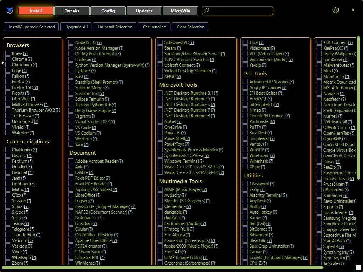Open the (?) info link for 7-Zip
The image size is (363, 272).
coord(262,189)
